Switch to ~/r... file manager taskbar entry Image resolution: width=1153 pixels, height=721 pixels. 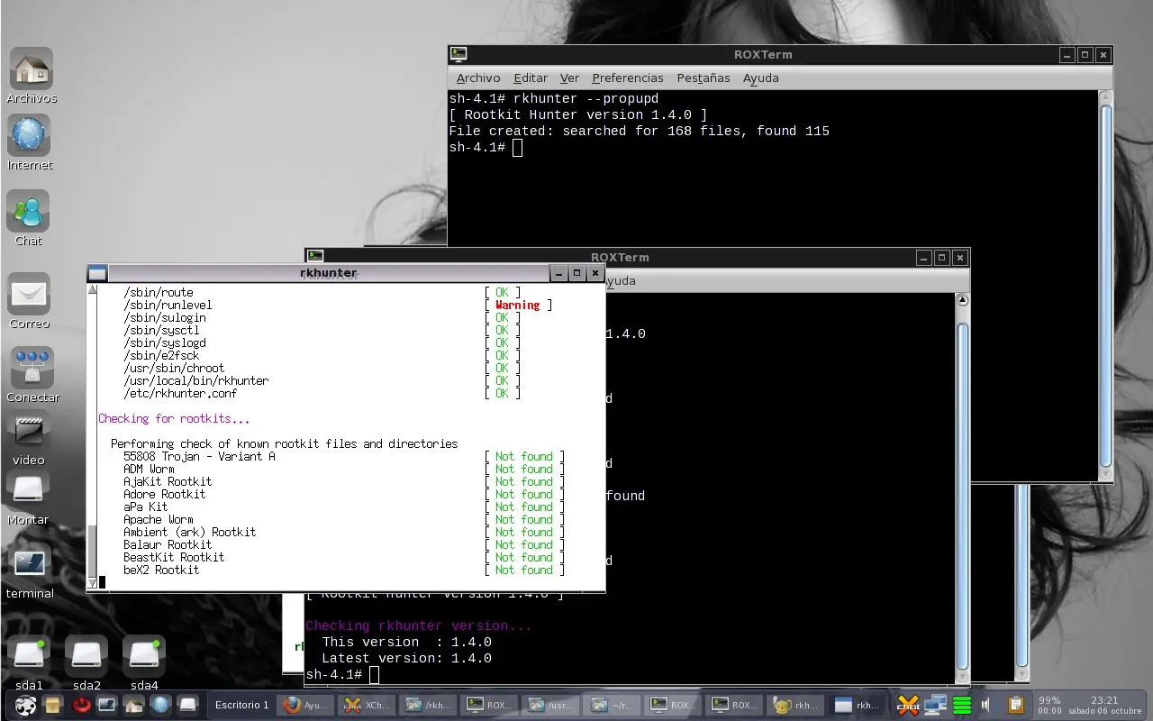click(x=611, y=705)
